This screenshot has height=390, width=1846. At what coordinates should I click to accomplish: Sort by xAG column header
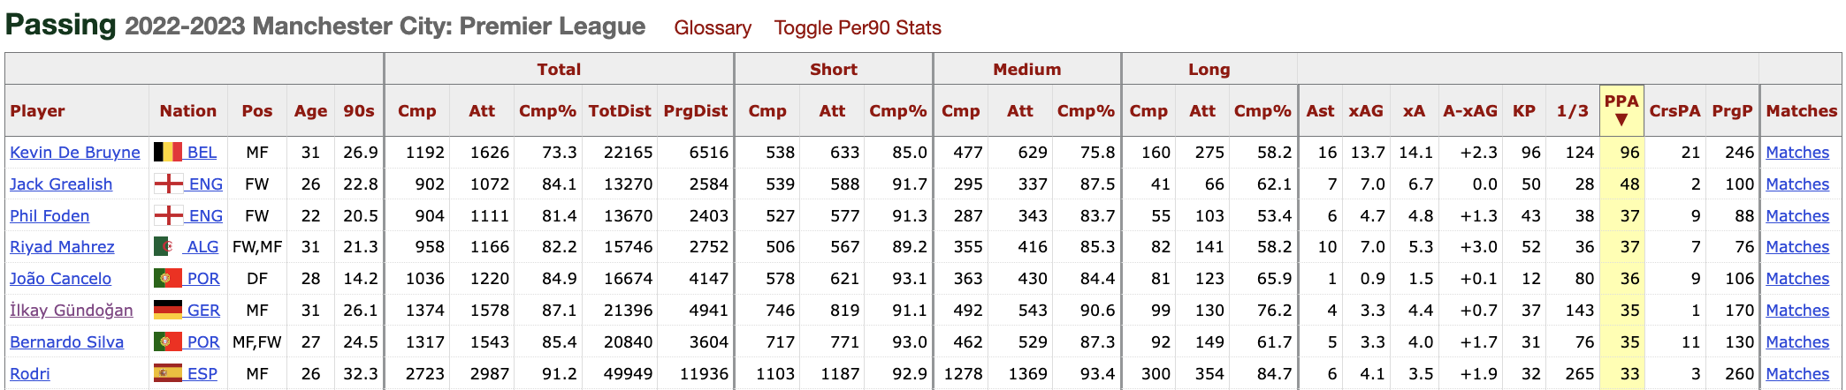pos(1365,111)
